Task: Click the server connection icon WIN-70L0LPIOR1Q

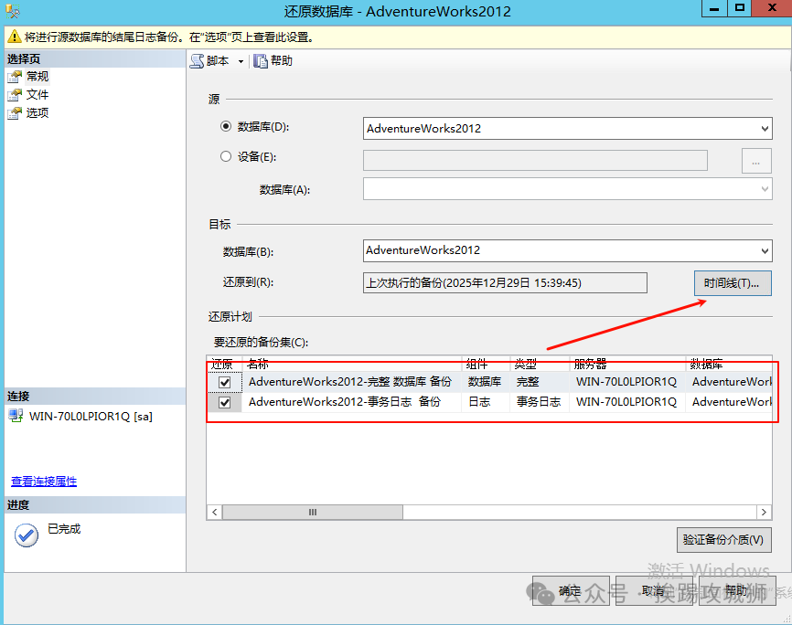Action: pos(16,416)
